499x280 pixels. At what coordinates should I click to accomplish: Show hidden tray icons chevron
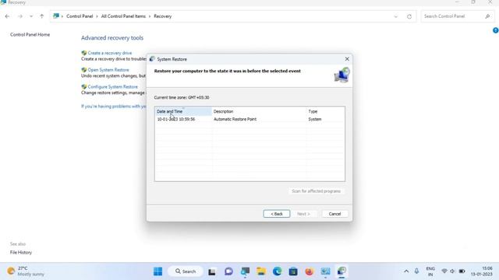pos(406,271)
